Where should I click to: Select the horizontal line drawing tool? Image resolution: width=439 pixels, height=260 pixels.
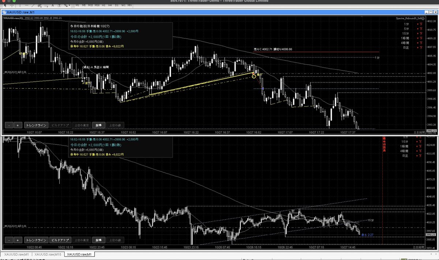[x=27, y=5]
